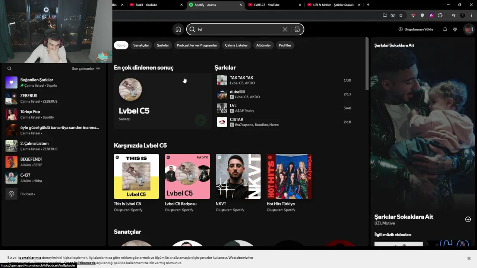Click the Lvbel C5 round artist image
477x268 pixels.
click(x=130, y=89)
